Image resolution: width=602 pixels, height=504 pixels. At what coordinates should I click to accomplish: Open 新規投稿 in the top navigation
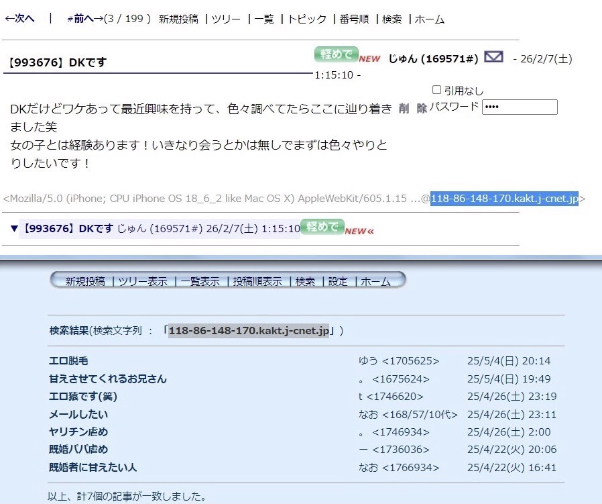178,19
